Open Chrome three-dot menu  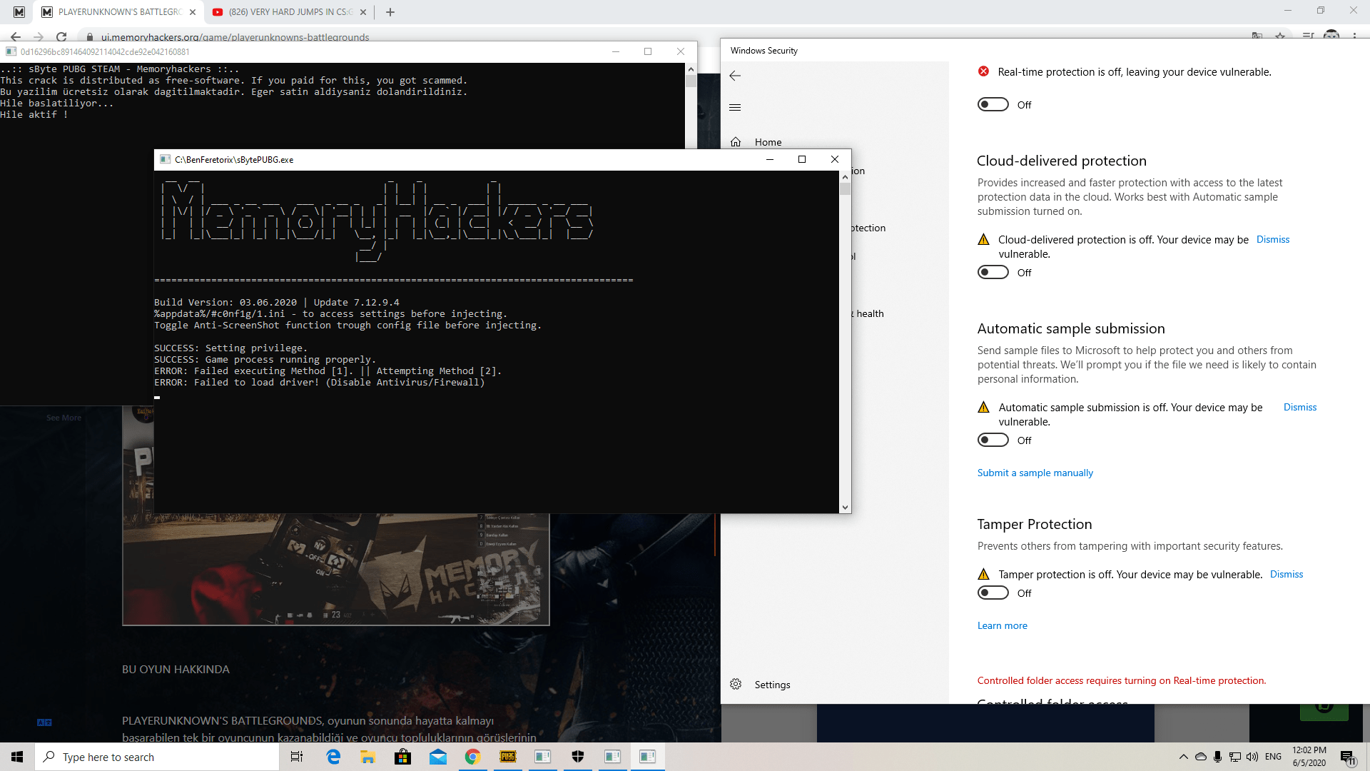coord(1354,36)
